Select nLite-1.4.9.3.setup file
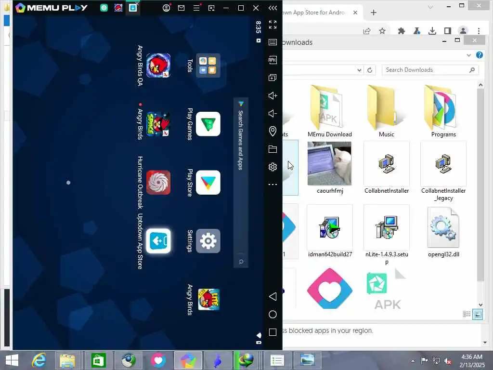 pyautogui.click(x=387, y=235)
